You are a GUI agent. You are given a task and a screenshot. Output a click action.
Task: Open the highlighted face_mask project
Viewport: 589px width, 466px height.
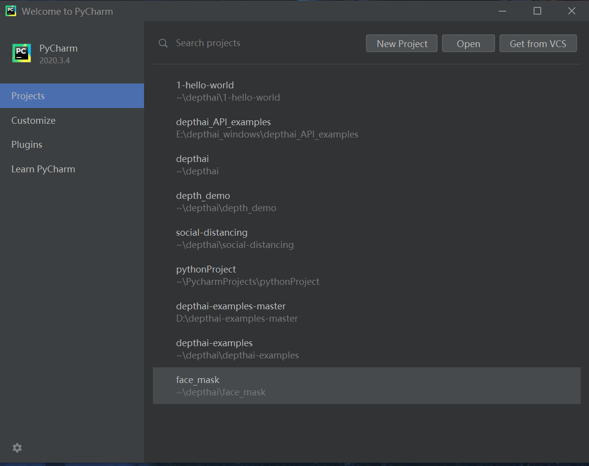pos(367,385)
